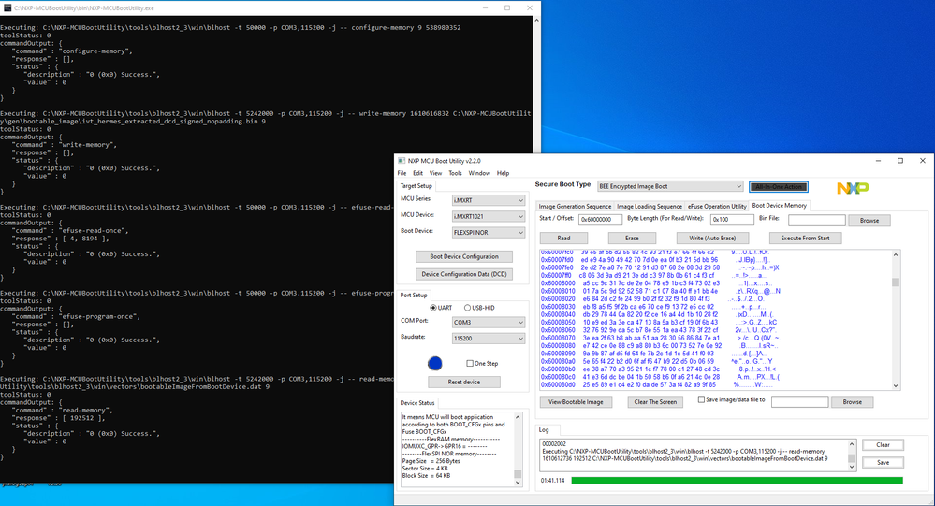Click View Bootable Image button
935x506 pixels.
(x=576, y=402)
